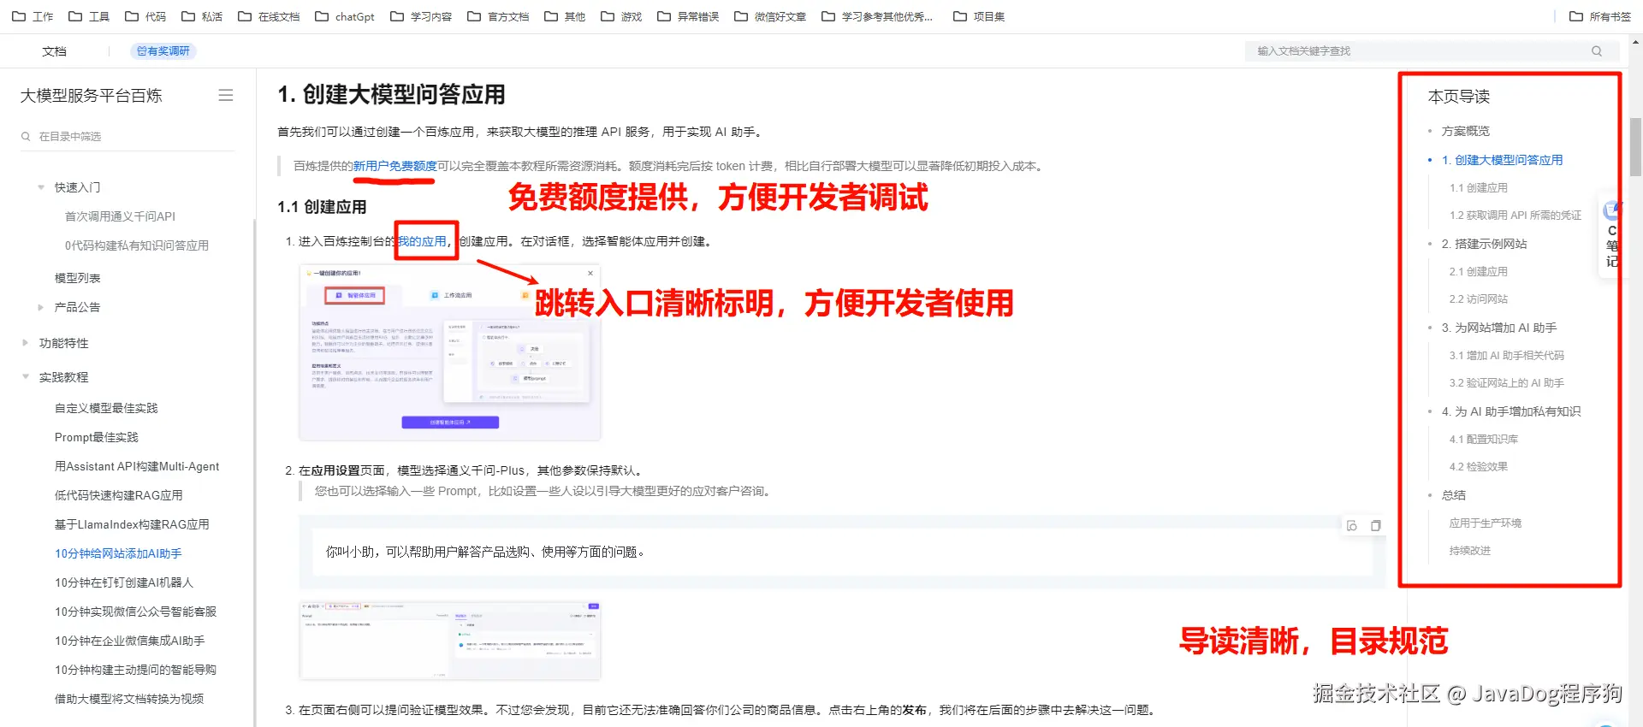Jump to 4. 为 AI 助手增加私有知识
The height and width of the screenshot is (727, 1643).
tap(1510, 411)
